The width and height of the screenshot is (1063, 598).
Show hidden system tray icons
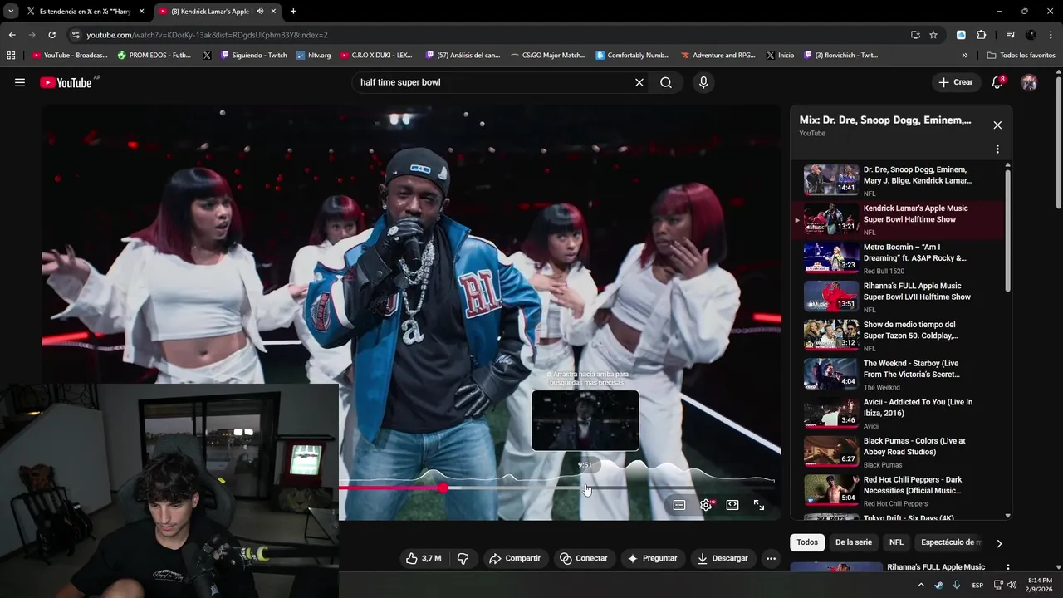(x=921, y=585)
